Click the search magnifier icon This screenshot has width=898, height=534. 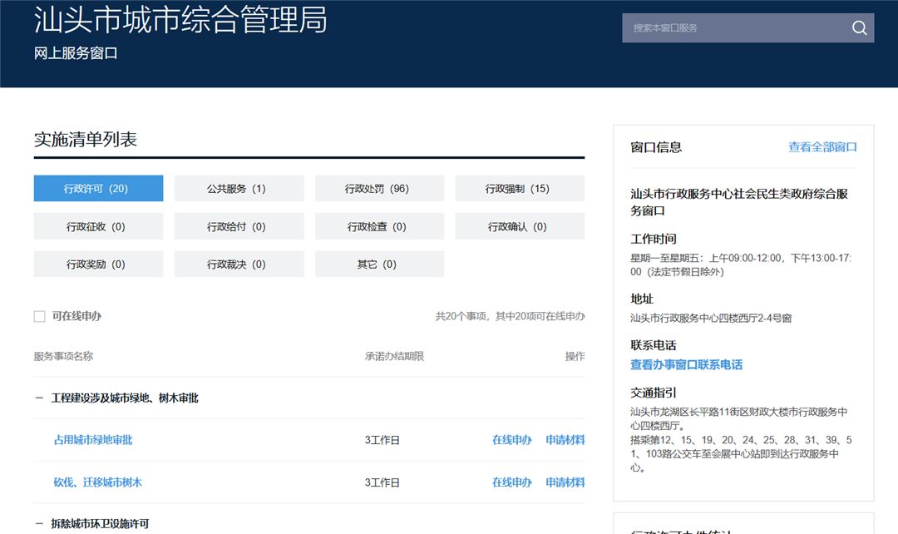(x=859, y=27)
